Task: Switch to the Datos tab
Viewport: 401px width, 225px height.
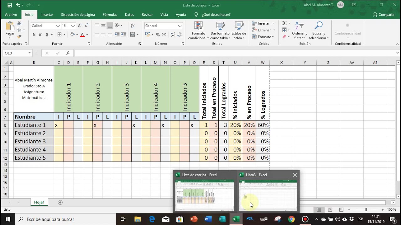Action: [129, 15]
